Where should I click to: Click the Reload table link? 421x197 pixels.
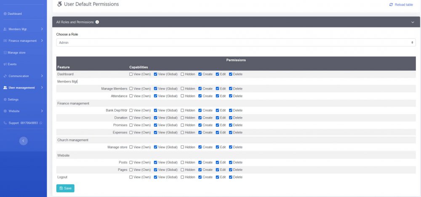[x=403, y=5]
